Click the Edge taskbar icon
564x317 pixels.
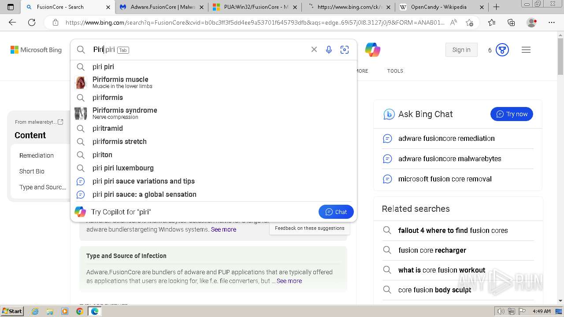tap(94, 311)
